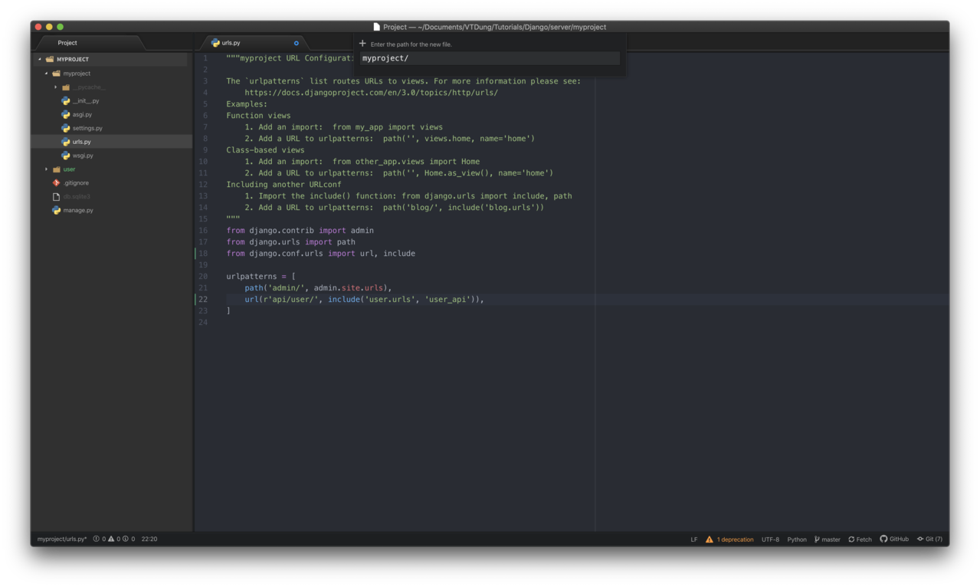
Task: Click the LF line-ending indicator
Action: 693,539
